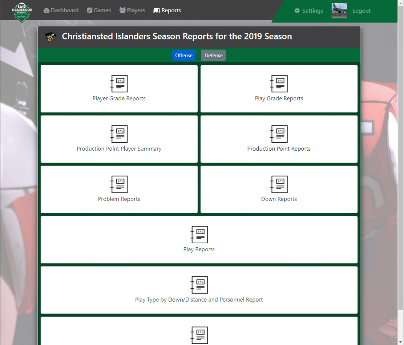Click the Production Point Player Summary icon
Image resolution: width=404 pixels, height=345 pixels.
[119, 134]
